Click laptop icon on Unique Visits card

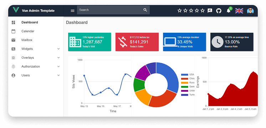pyautogui.click(x=170, y=42)
